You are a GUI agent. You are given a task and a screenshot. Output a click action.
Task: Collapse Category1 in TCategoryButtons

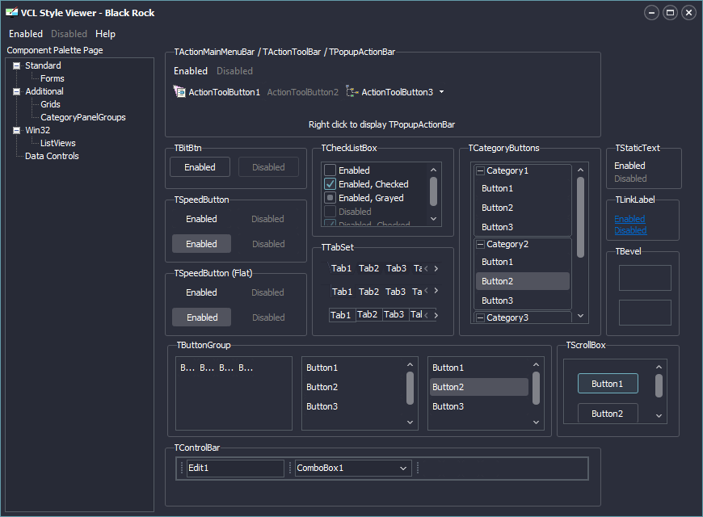click(480, 170)
